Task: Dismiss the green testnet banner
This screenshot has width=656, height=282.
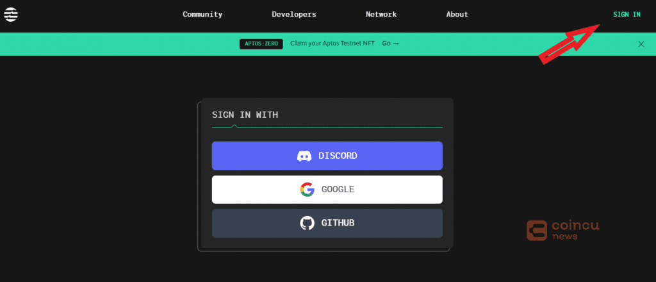Action: point(641,44)
